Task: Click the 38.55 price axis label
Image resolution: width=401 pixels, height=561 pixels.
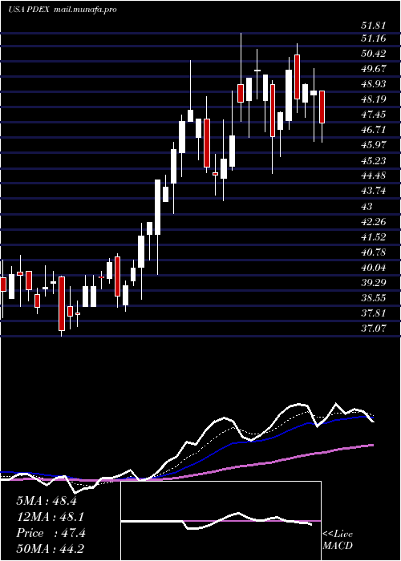Action: 373,298
